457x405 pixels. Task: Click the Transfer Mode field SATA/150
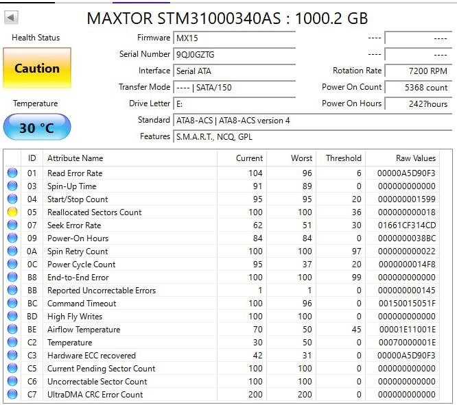pyautogui.click(x=234, y=87)
